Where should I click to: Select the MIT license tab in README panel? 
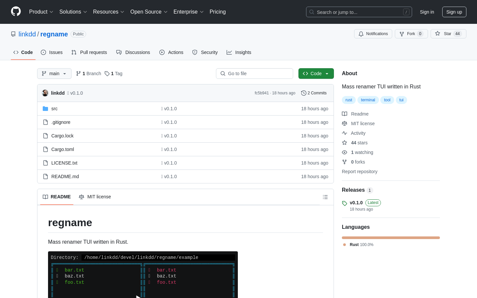95,197
